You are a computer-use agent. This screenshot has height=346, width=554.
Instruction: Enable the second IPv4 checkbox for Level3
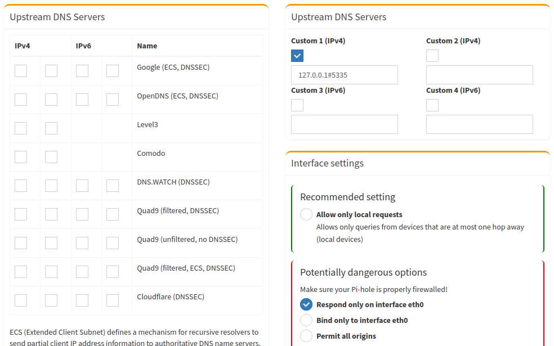click(51, 128)
